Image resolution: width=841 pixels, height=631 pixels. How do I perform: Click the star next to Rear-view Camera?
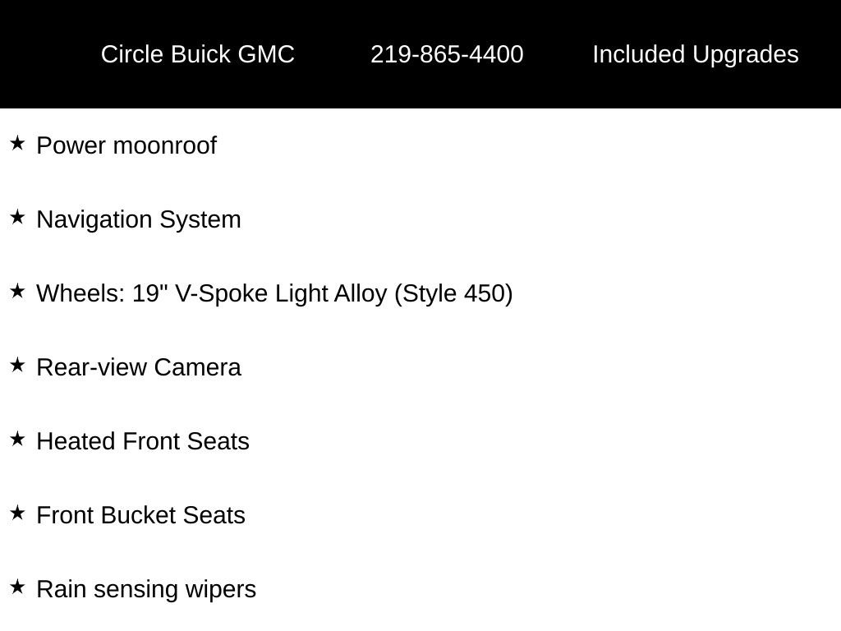click(x=17, y=366)
